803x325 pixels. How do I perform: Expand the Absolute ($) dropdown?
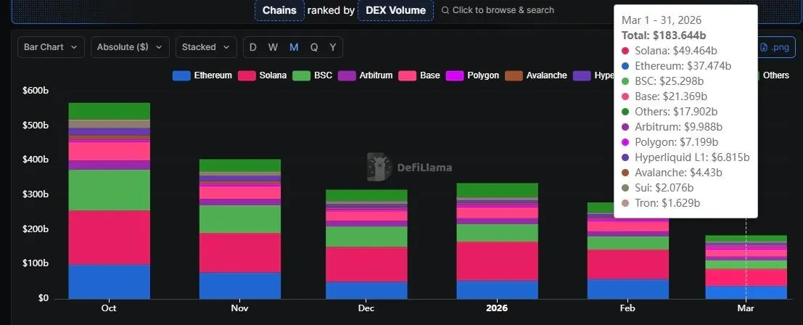click(x=130, y=47)
